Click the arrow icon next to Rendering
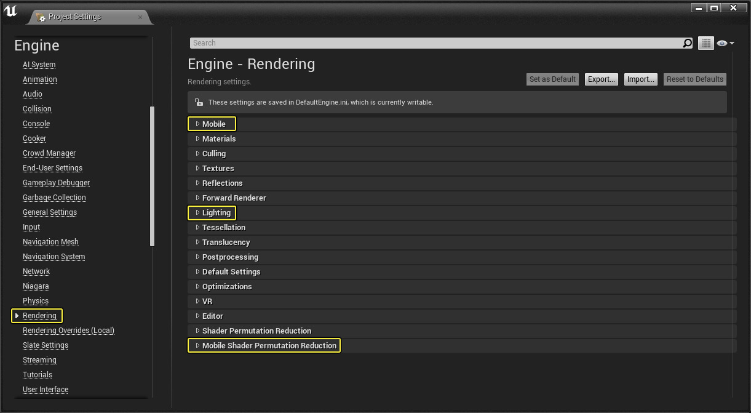 pyautogui.click(x=17, y=315)
